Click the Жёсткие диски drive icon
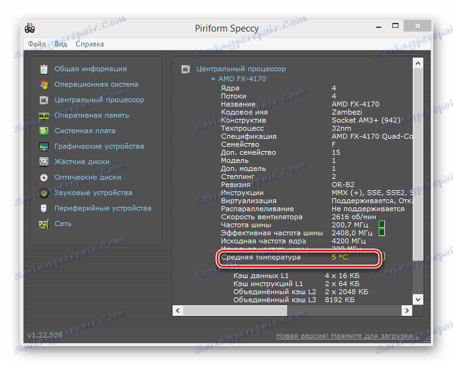 (x=44, y=162)
